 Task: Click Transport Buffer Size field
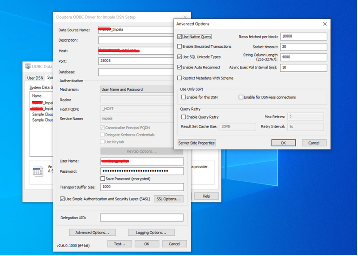point(142,187)
